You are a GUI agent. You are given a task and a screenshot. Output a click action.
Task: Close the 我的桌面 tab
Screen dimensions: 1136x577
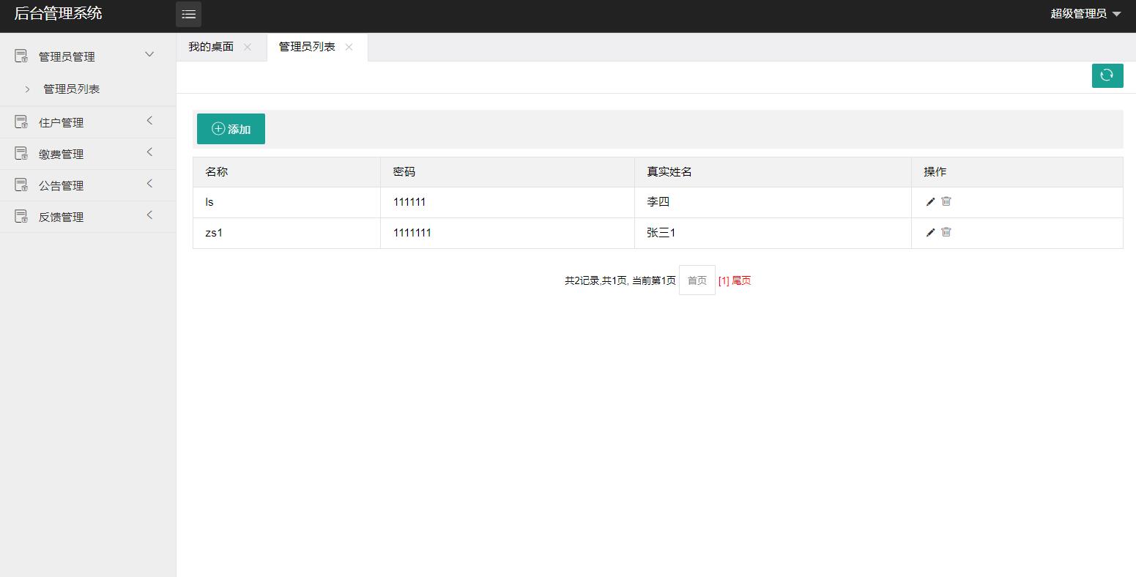[x=248, y=46]
